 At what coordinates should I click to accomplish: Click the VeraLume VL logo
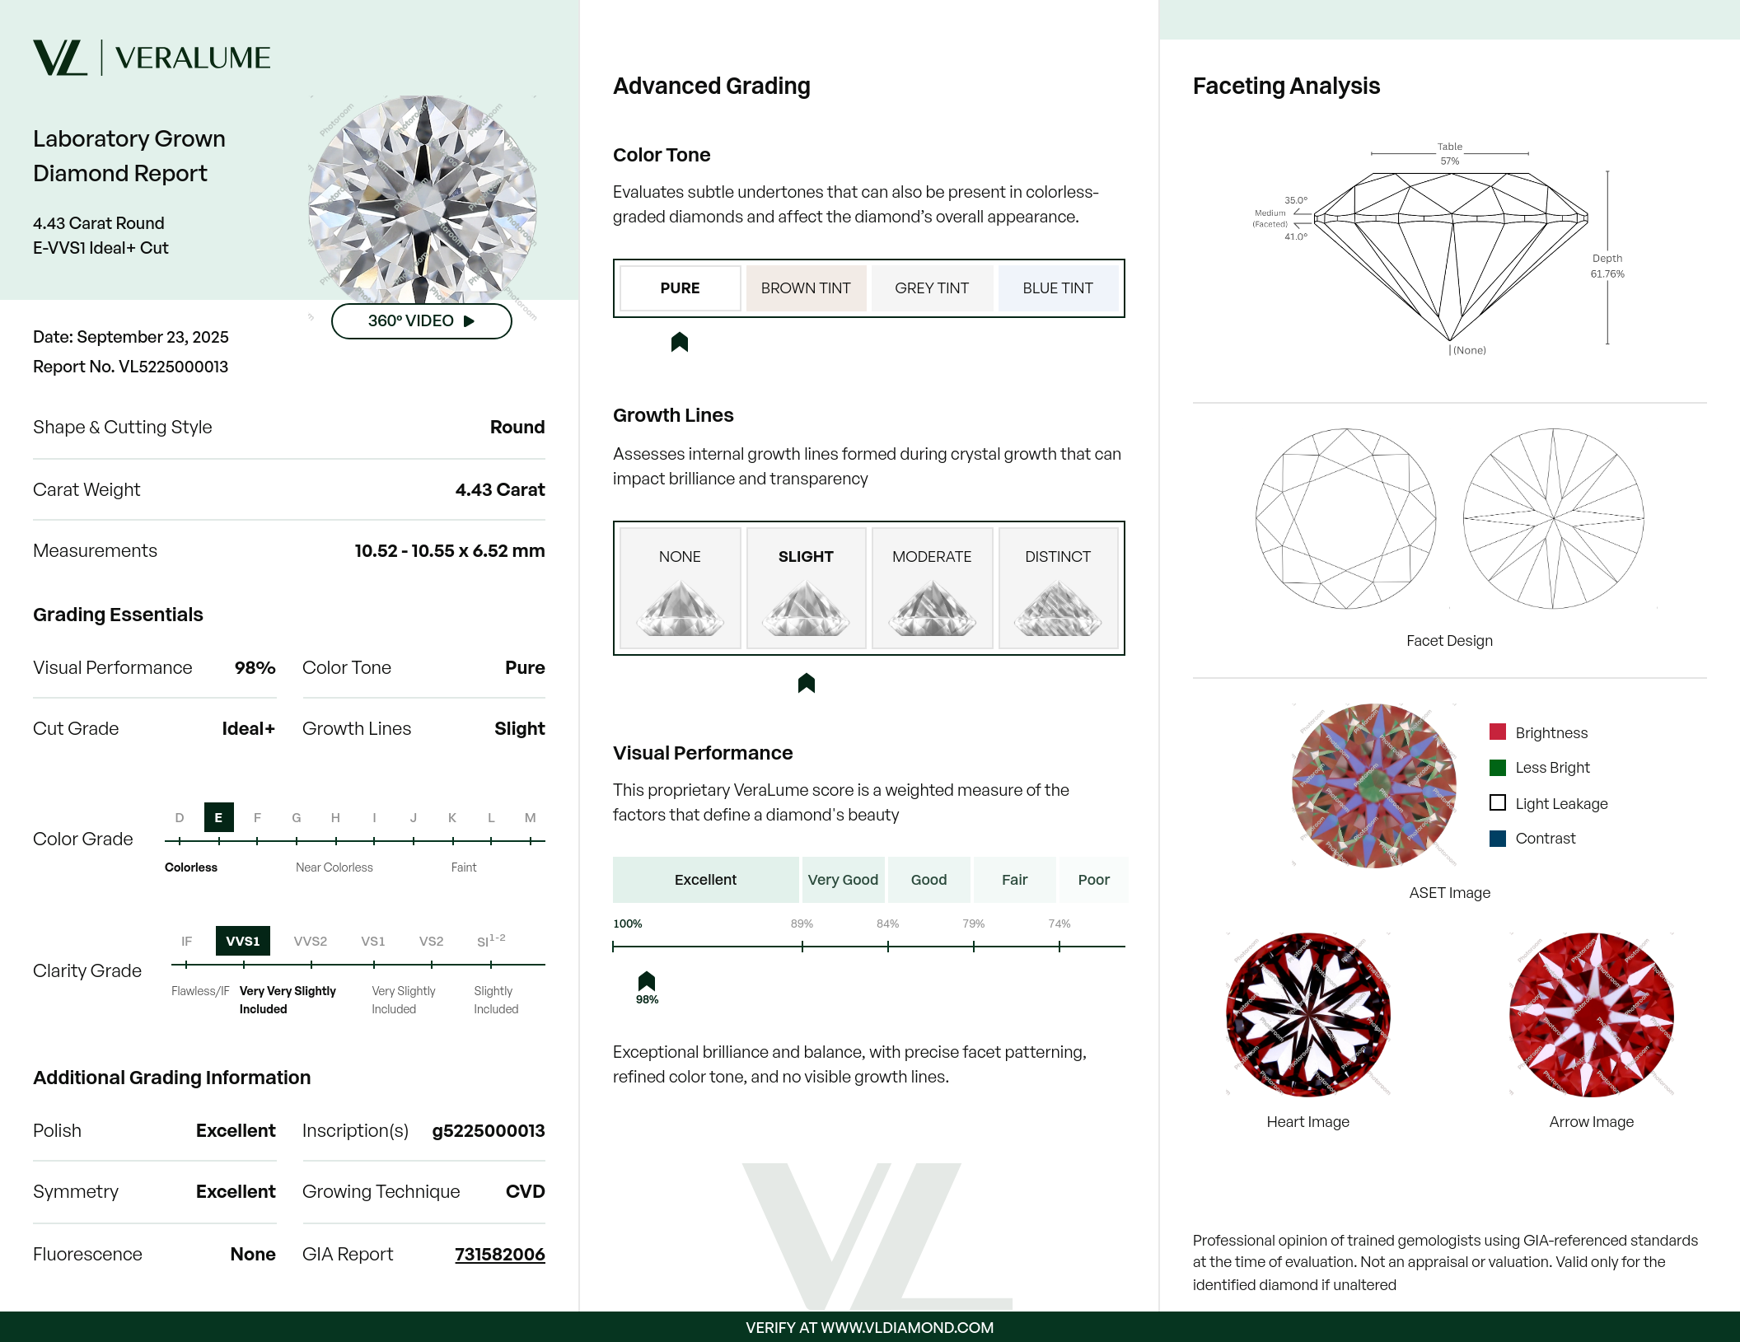click(60, 58)
